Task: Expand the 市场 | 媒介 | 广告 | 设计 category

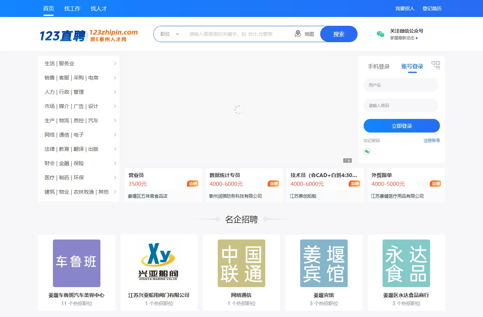Action: (79, 106)
